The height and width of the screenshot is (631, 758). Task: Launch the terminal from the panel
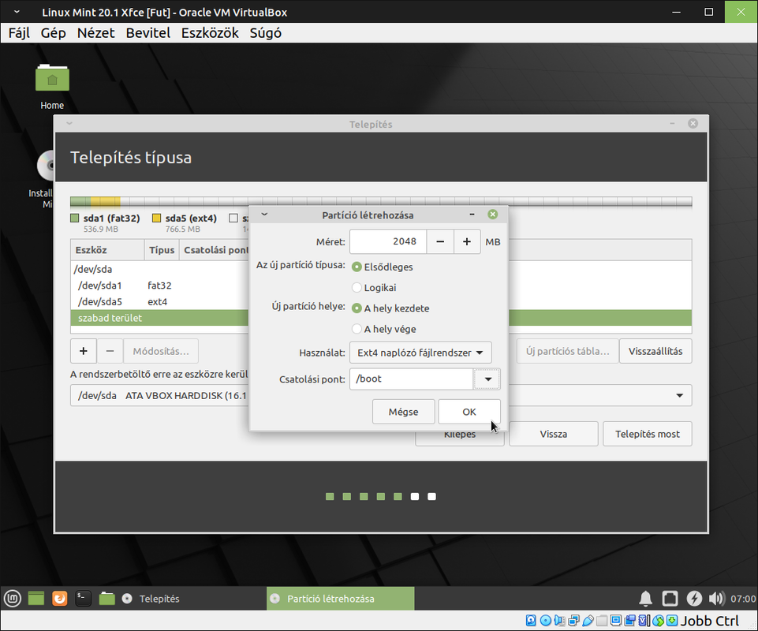tap(83, 599)
